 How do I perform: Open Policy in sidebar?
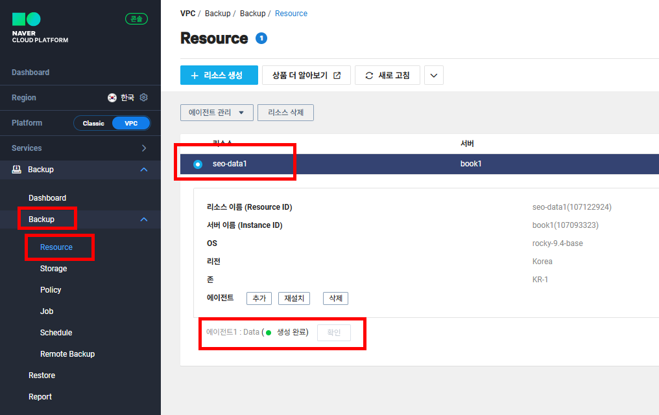[x=51, y=290]
